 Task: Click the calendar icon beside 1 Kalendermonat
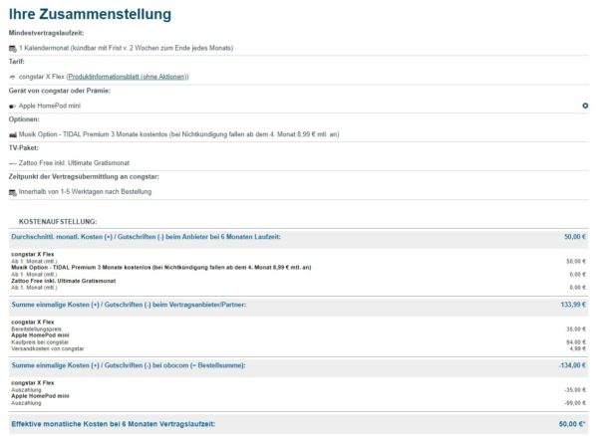(12, 48)
